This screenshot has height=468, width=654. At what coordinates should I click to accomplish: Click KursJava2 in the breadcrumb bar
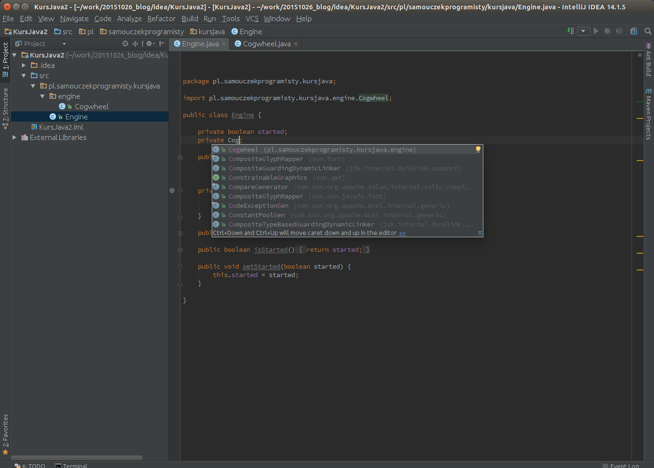26,31
